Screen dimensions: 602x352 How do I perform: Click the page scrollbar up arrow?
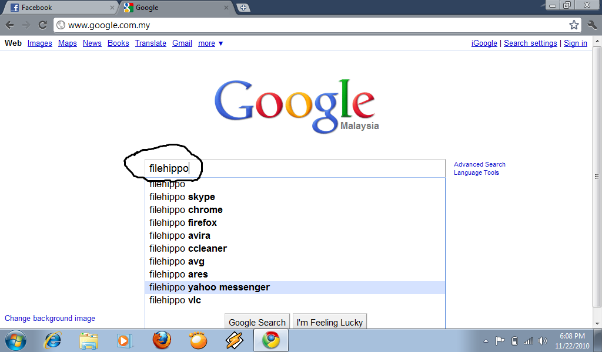point(597,40)
